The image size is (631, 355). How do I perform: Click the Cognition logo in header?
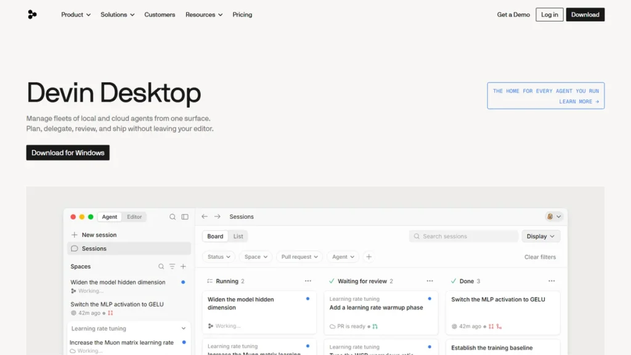tap(32, 15)
